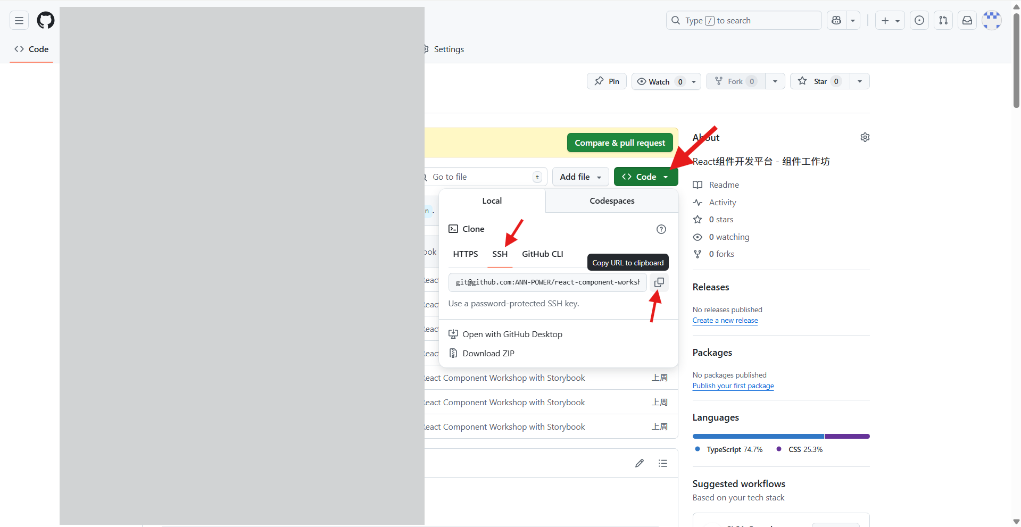Copy clone URL to clipboard
This screenshot has height=527, width=1021.
659,282
